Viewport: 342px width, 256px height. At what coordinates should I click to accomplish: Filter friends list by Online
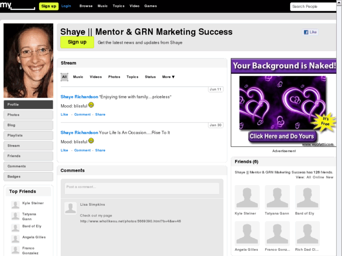318,178
